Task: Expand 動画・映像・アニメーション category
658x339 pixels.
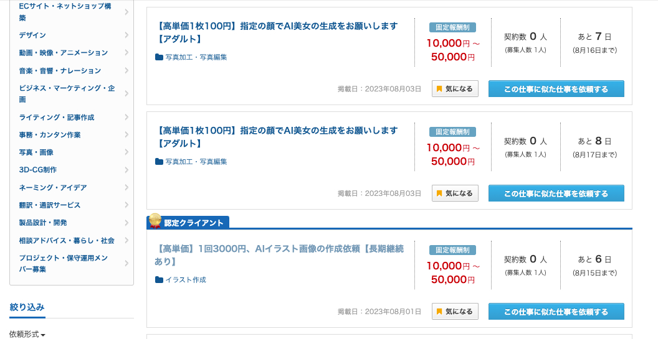Action: tap(72, 53)
